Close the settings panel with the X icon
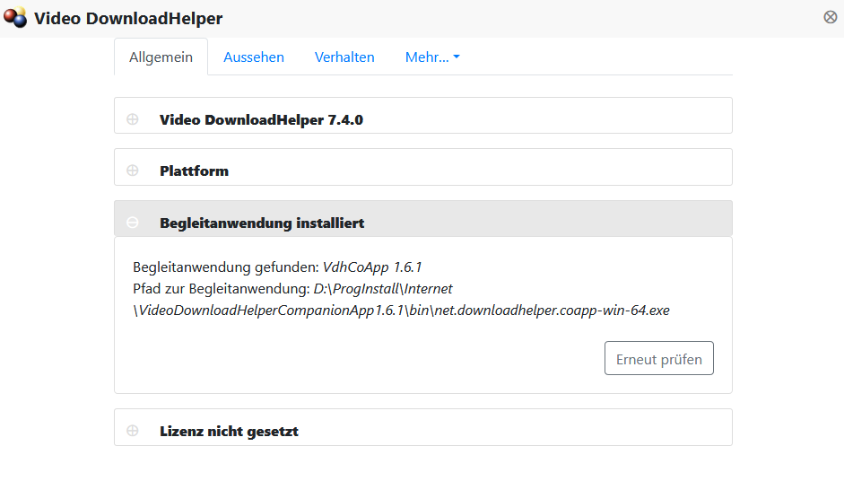 point(830,17)
